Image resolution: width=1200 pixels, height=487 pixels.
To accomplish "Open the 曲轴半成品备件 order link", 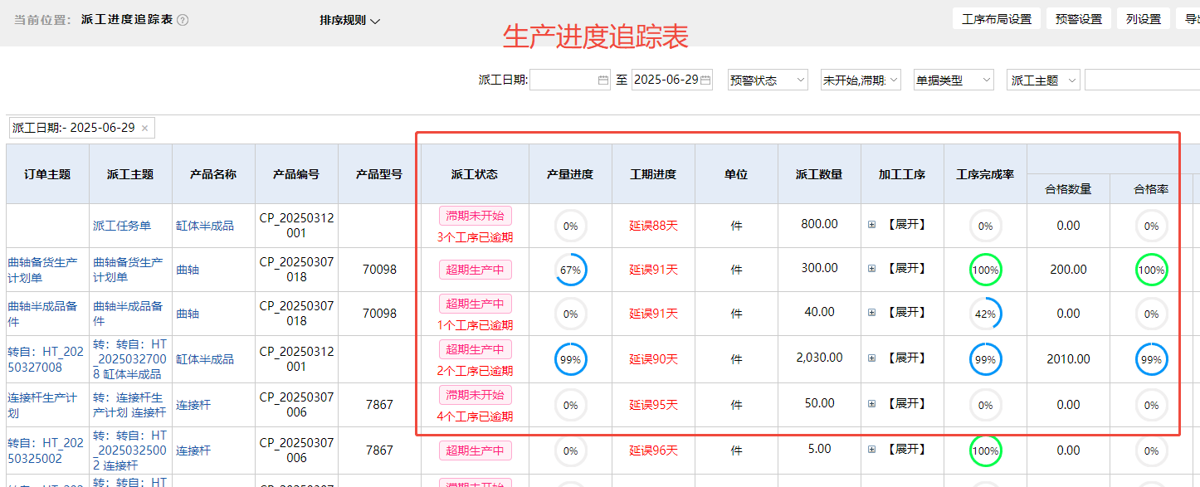I will [43, 314].
